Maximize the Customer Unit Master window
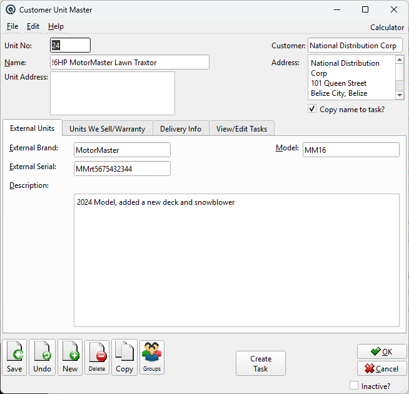The image size is (409, 394). click(365, 9)
